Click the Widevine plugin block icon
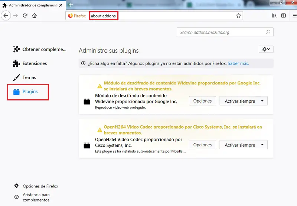Screen dimensions: 297x206 pos(87,102)
